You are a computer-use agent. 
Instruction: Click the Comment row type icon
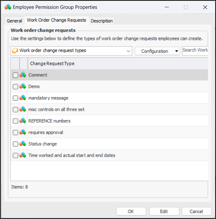23,75
